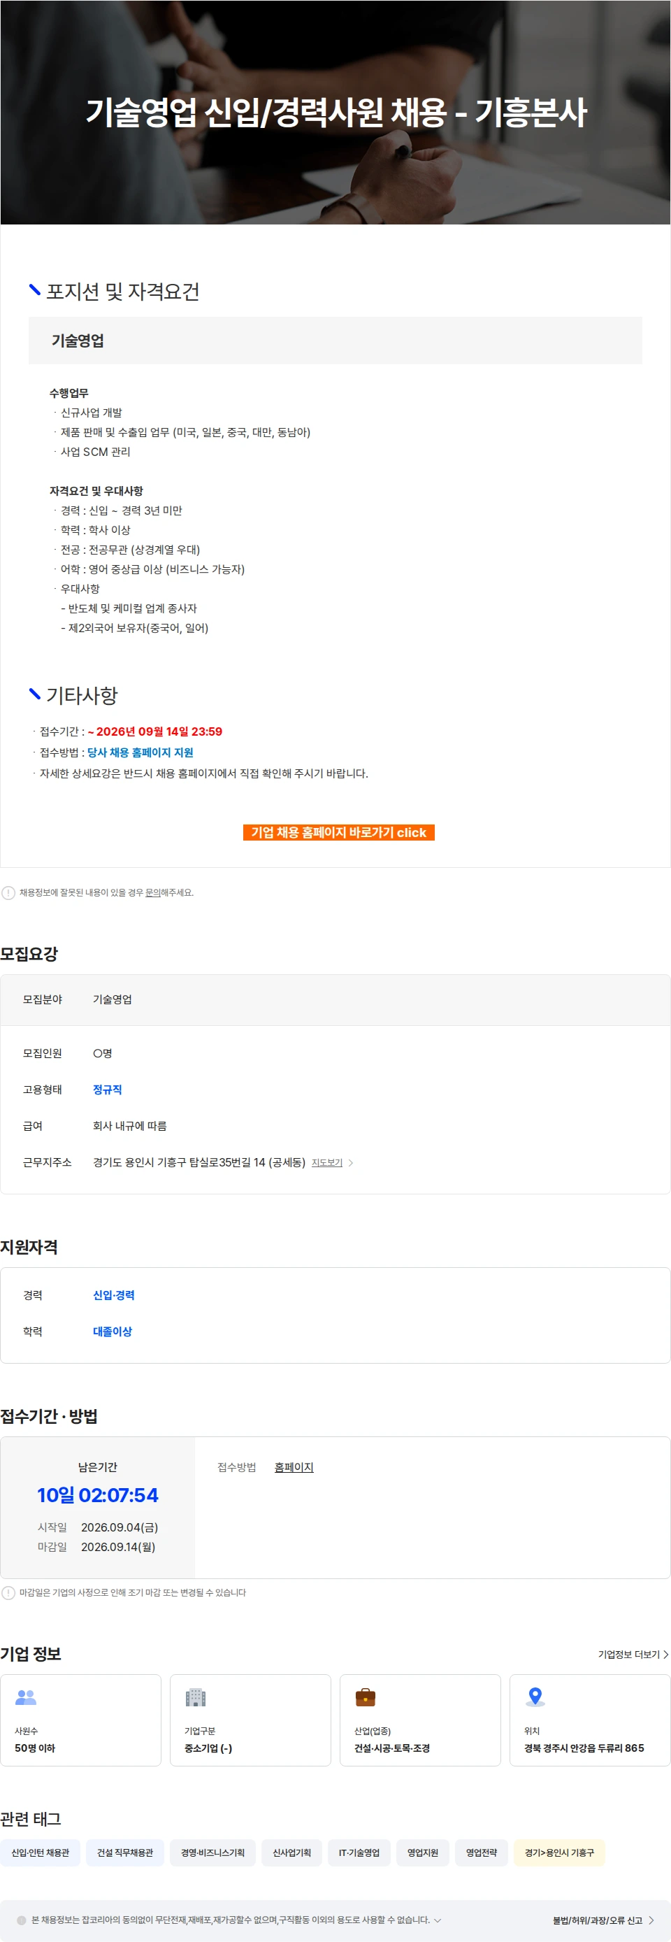Open the 문의 link about wrong job info
This screenshot has height=1942, width=671.
click(152, 892)
